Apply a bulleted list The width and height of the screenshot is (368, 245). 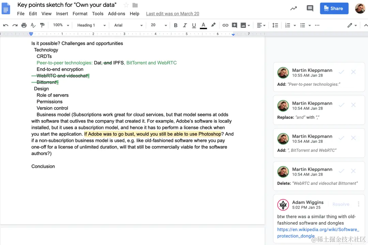pyautogui.click(x=303, y=25)
